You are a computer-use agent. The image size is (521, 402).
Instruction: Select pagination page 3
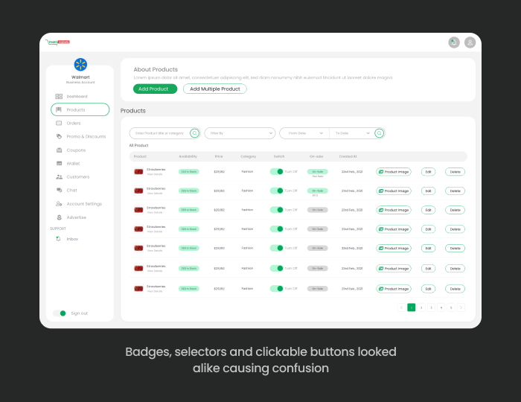[x=431, y=307]
